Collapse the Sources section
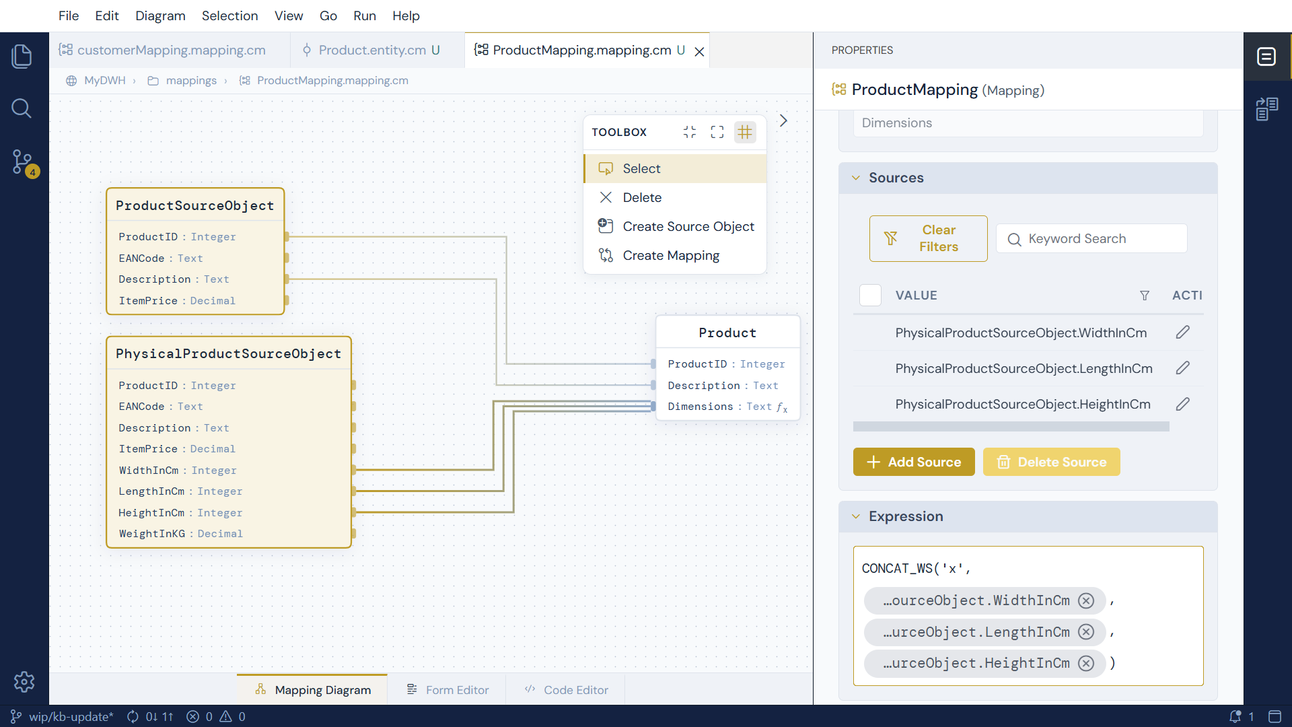Image resolution: width=1292 pixels, height=727 pixels. [x=856, y=178]
